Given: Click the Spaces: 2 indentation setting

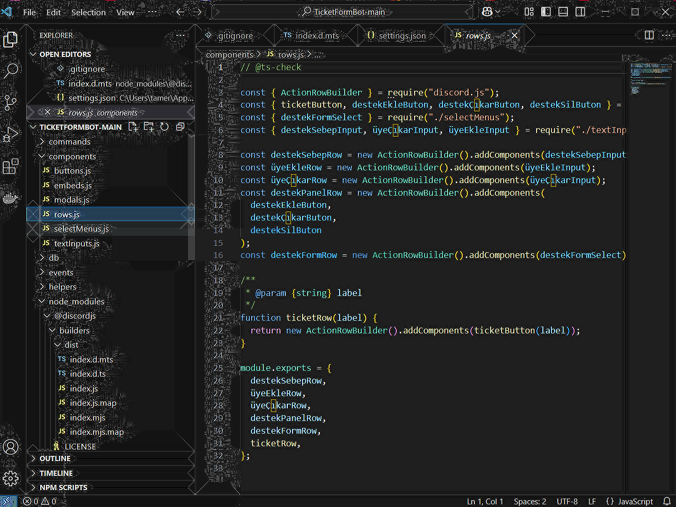Looking at the screenshot, I should [530, 501].
